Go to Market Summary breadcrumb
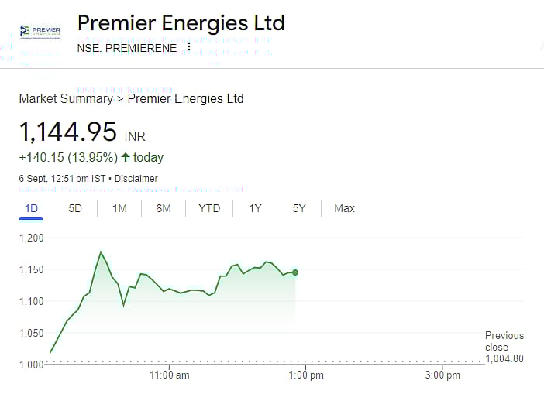The width and height of the screenshot is (544, 394). point(66,98)
